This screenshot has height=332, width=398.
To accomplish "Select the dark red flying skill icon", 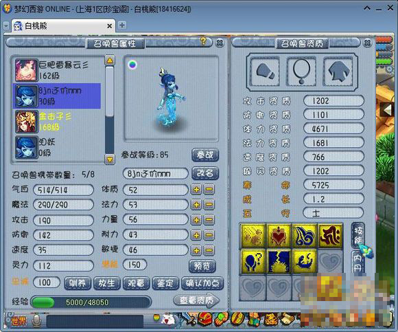I will point(330,235).
